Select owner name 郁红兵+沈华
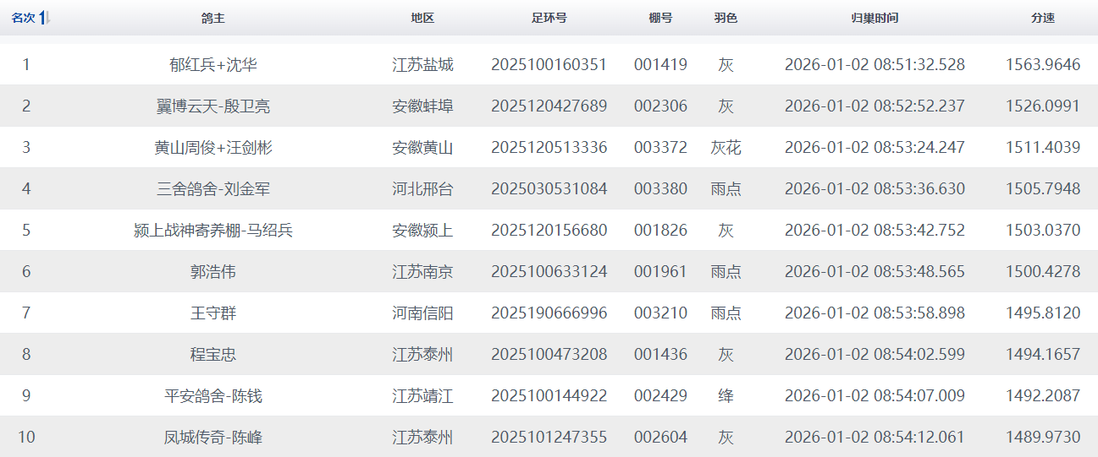 [212, 65]
